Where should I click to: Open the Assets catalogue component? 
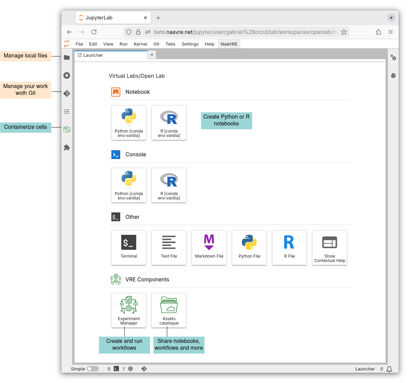(169, 310)
